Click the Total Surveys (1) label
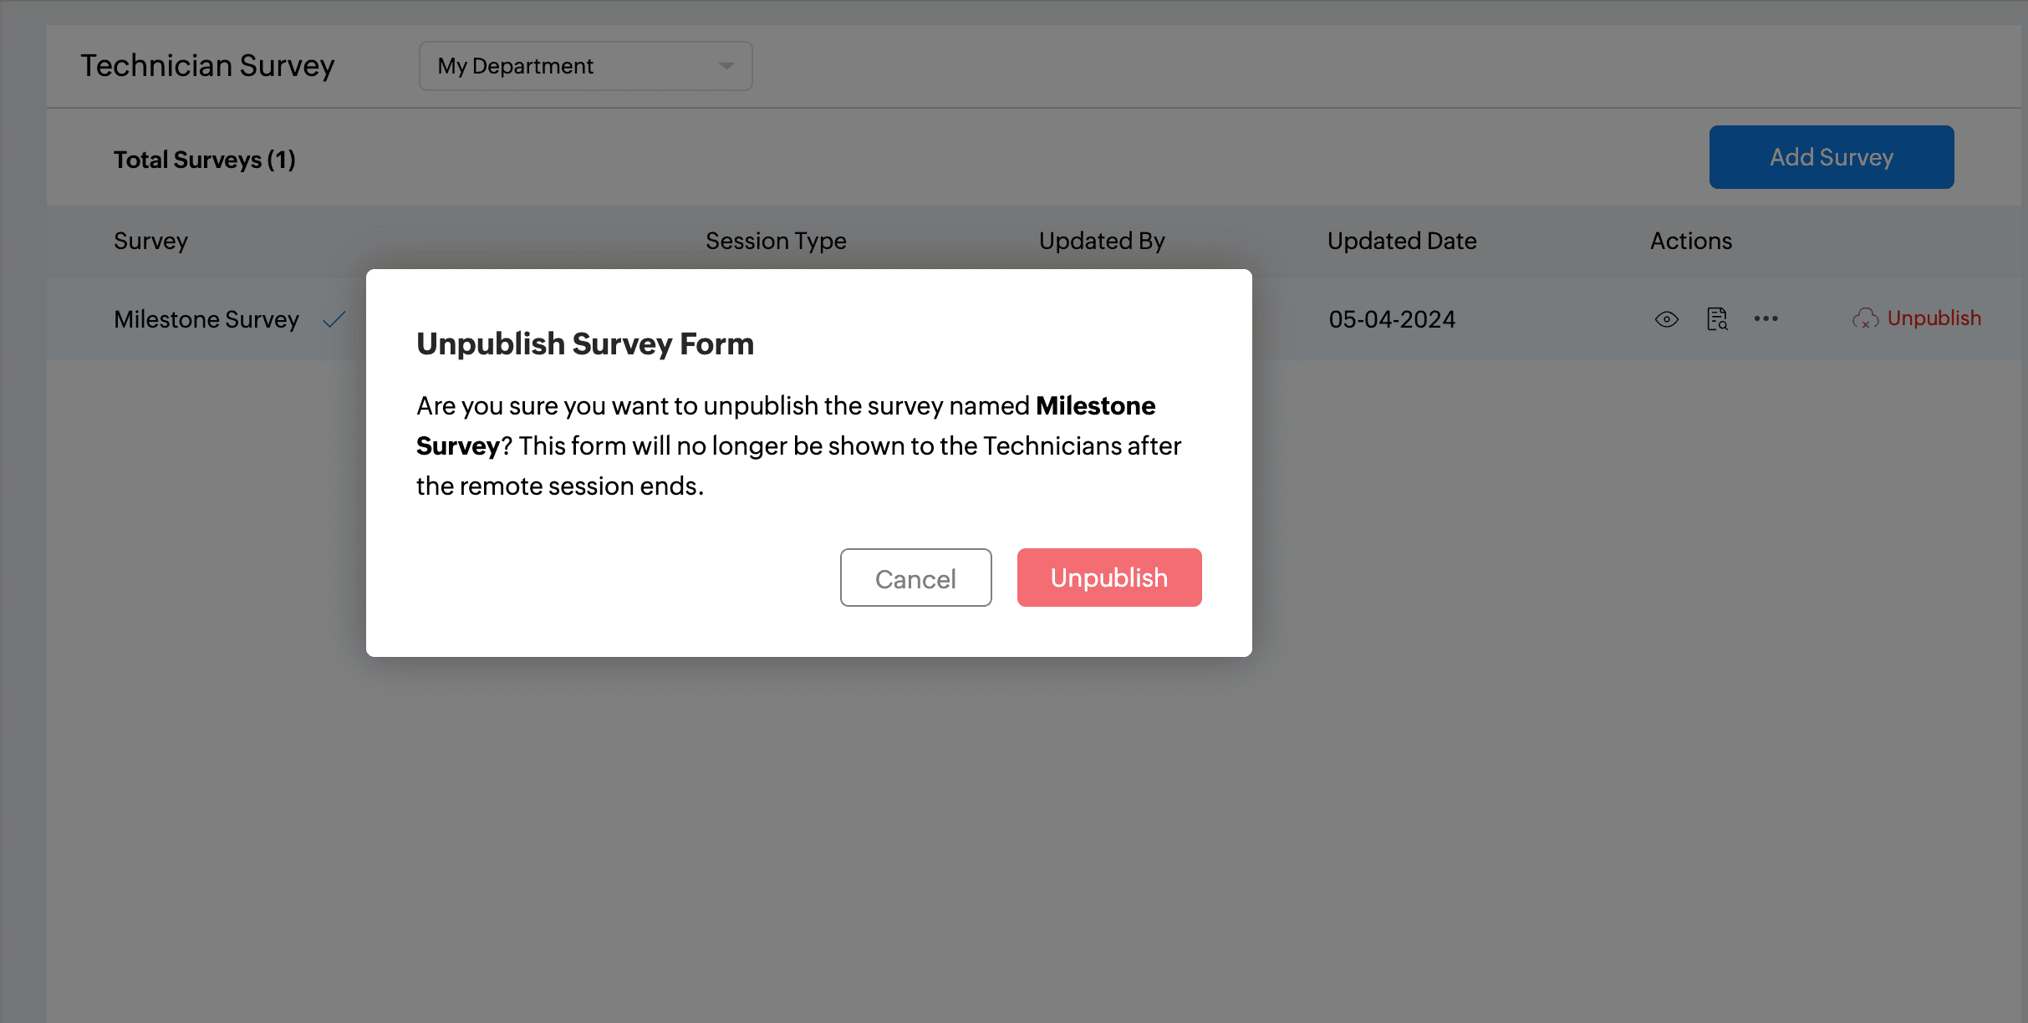 [205, 160]
